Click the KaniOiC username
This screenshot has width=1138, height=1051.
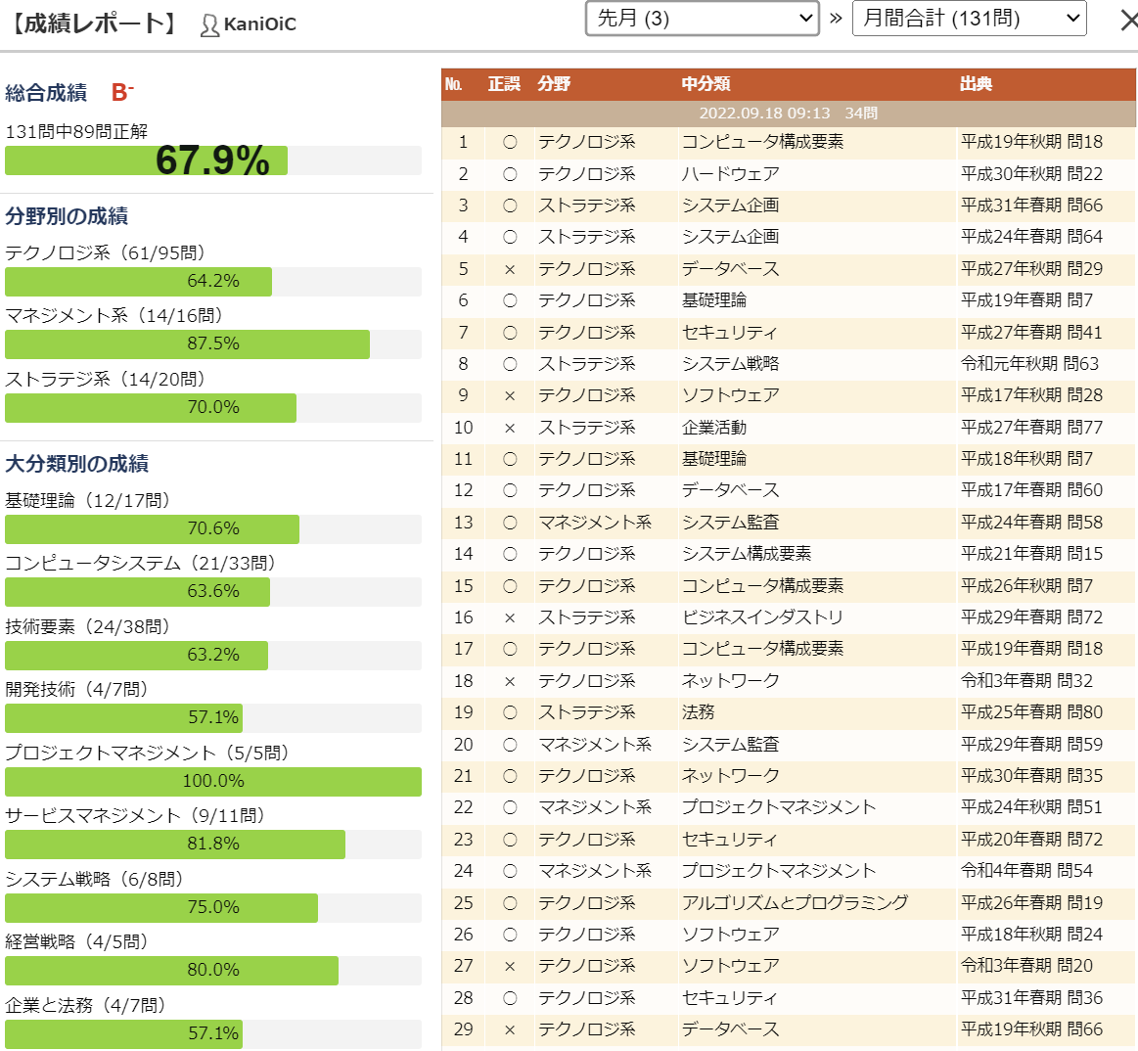[260, 23]
